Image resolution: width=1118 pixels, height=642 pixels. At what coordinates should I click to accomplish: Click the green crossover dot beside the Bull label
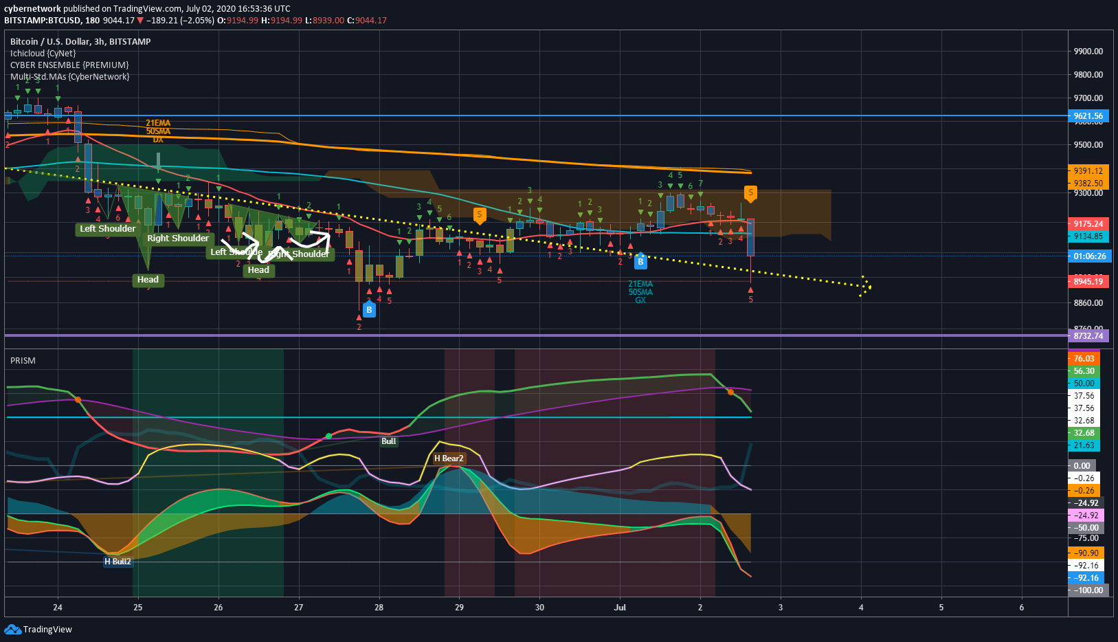pyautogui.click(x=328, y=436)
